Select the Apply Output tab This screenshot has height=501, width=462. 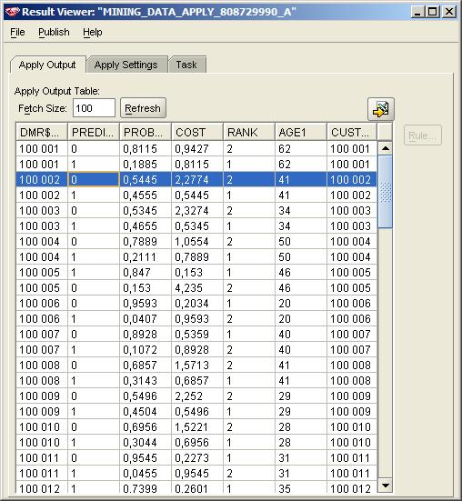click(47, 65)
